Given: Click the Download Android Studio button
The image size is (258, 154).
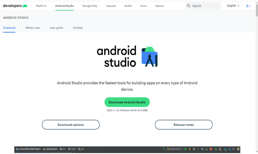Looking at the screenshot, I should coord(127,102).
